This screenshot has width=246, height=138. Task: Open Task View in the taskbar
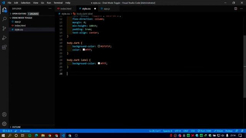23,135
